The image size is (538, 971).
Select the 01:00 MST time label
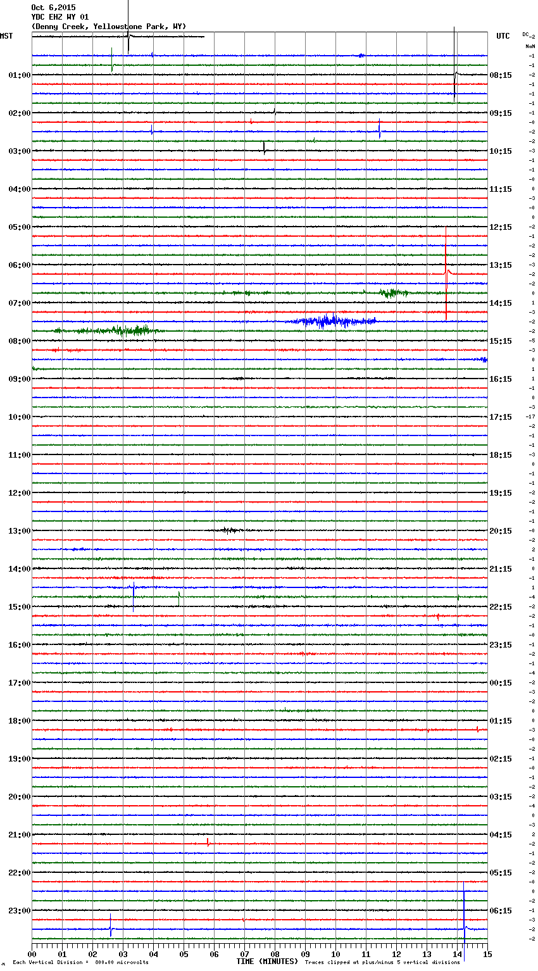tap(19, 75)
